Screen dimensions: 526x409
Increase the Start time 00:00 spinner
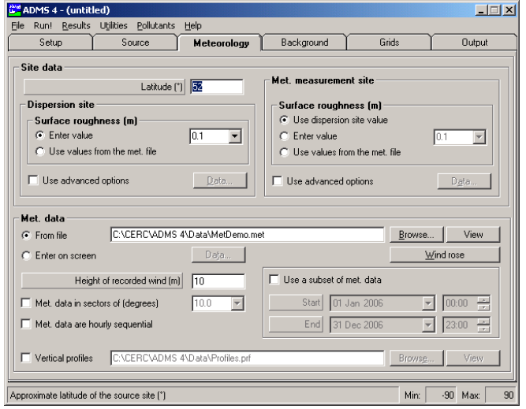point(483,300)
